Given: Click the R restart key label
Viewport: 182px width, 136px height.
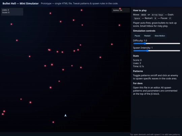Looking at the screenshot, I should [155, 18].
